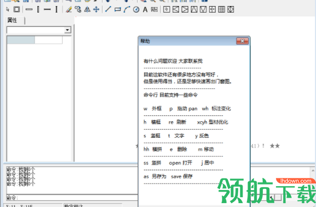This screenshot has height=207, width=316.
Task: Click the 目前这软件还有很多地方没有写好 sentence
Action: point(181,75)
